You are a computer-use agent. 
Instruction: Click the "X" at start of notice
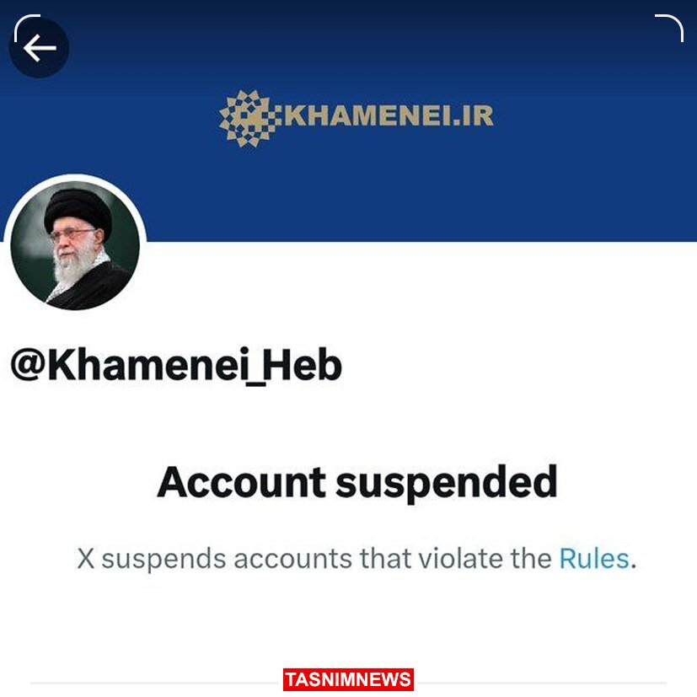click(x=86, y=559)
